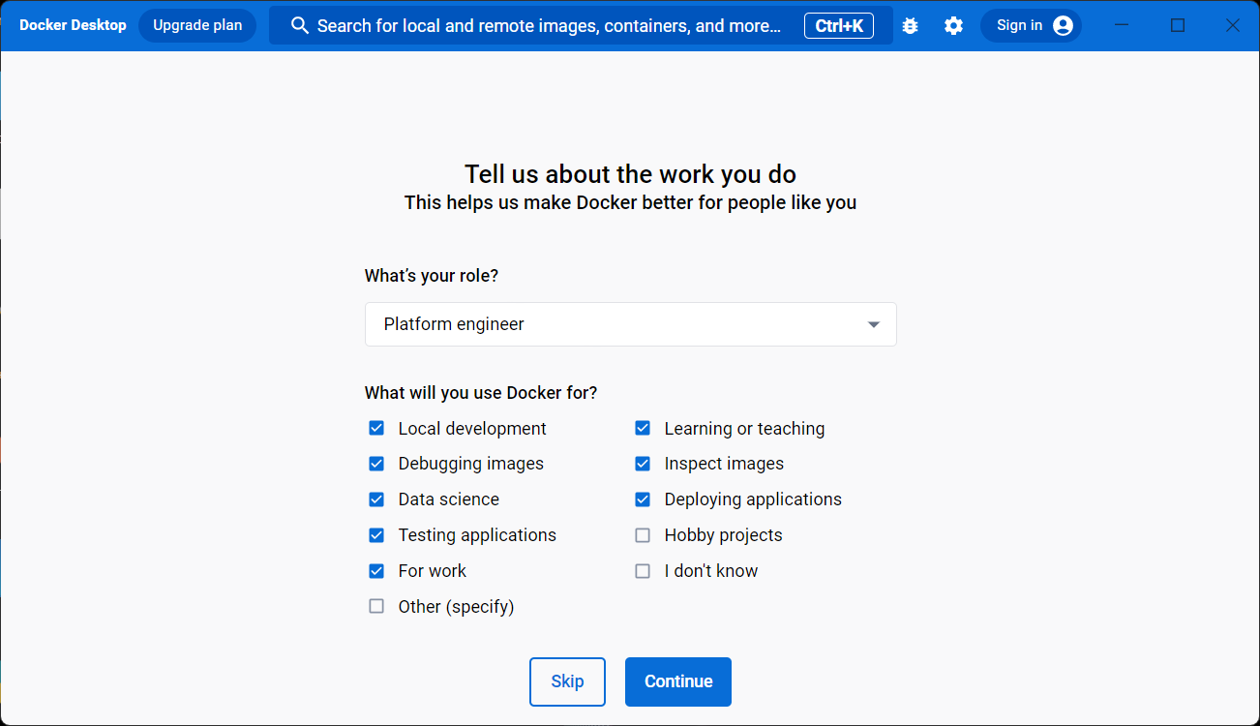Open the bug report troubleshoot icon
The width and height of the screenshot is (1260, 726).
(910, 26)
